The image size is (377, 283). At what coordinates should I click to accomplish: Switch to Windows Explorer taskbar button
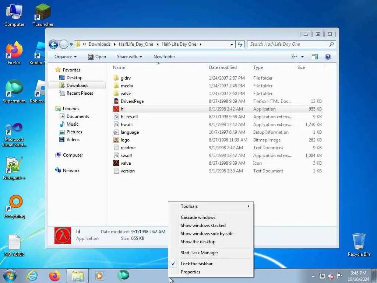[x=78, y=276]
